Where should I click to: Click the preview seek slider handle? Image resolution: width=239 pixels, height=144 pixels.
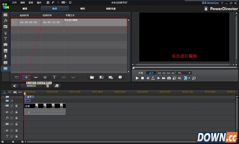coord(133,68)
